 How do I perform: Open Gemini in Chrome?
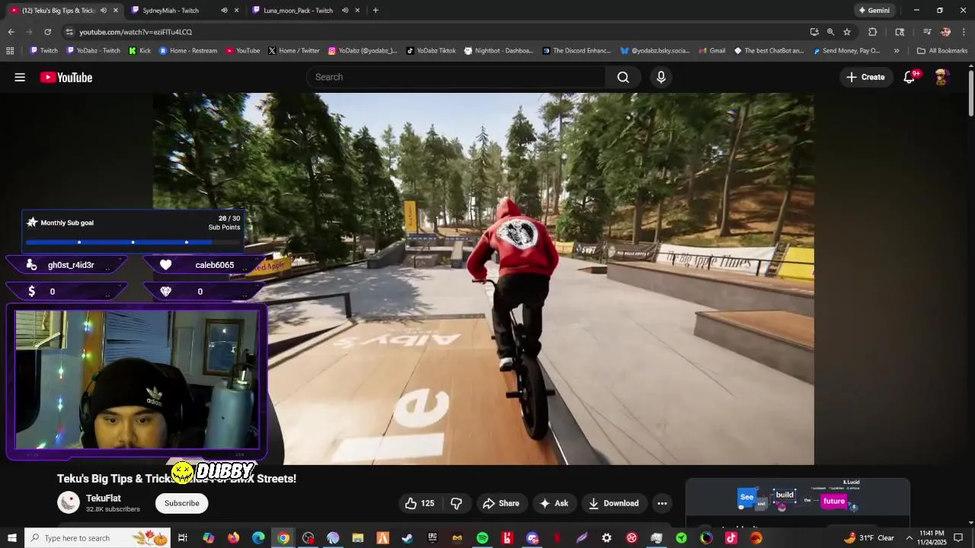tap(874, 11)
